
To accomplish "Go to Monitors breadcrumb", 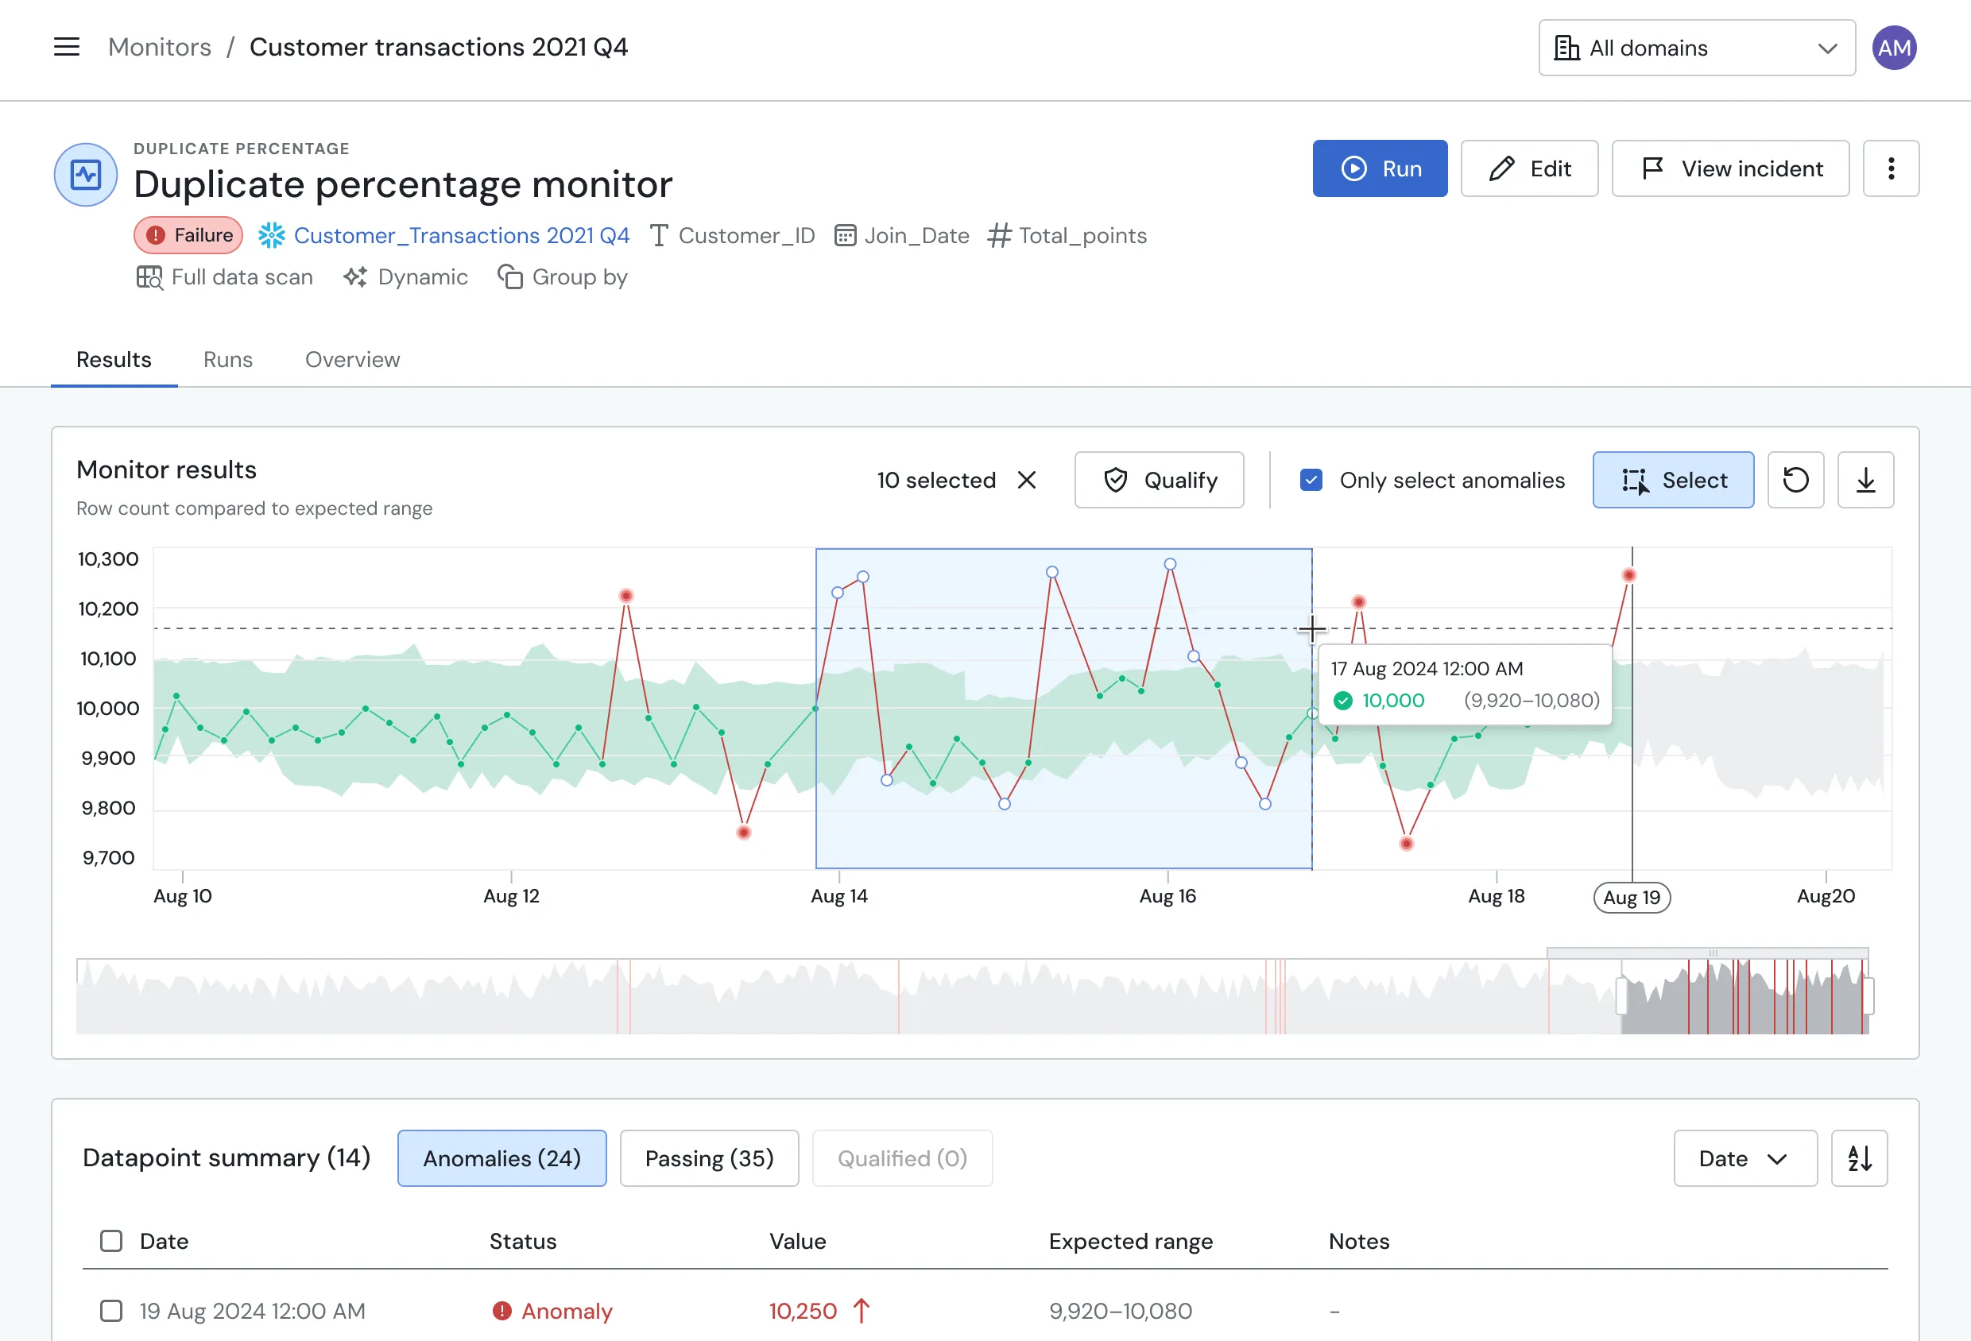I will (x=160, y=48).
